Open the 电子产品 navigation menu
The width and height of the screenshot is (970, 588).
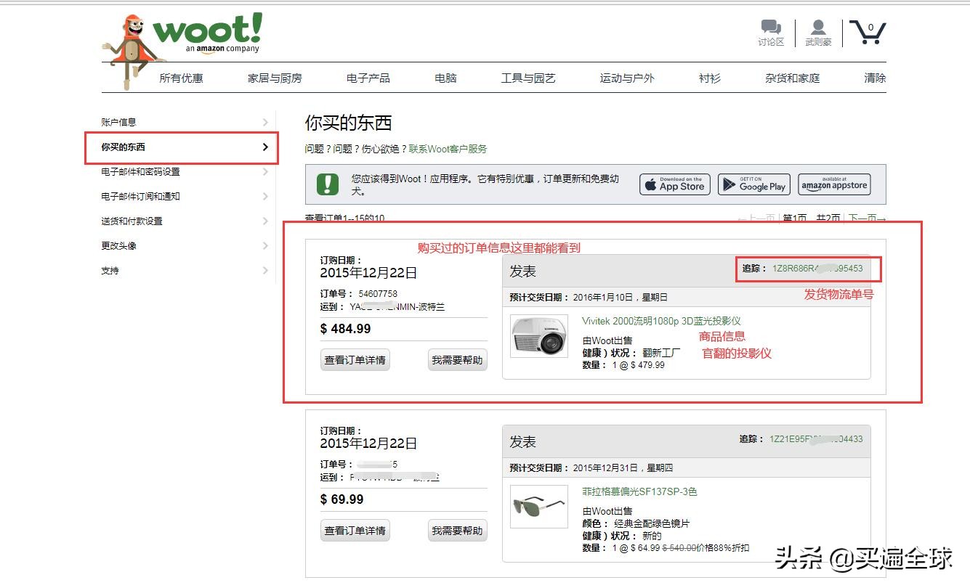pos(367,78)
